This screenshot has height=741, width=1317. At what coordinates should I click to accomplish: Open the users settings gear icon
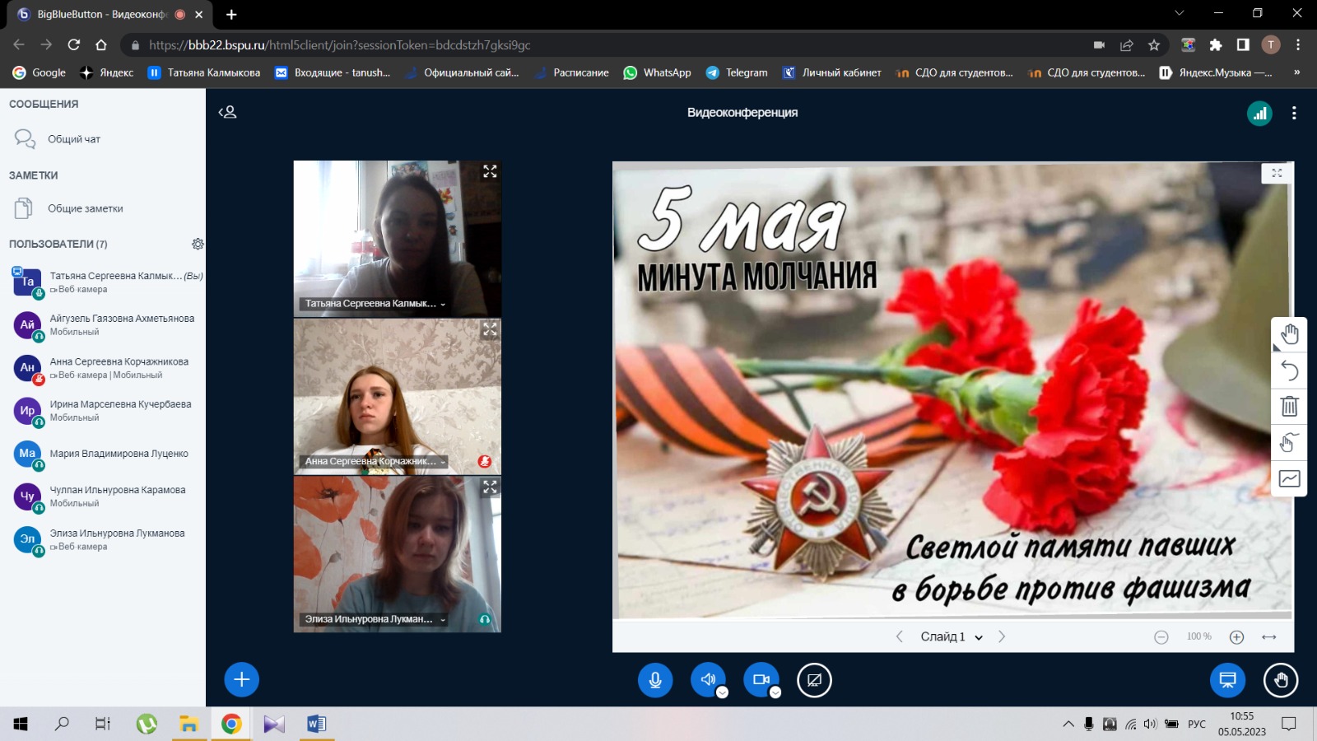[198, 245]
